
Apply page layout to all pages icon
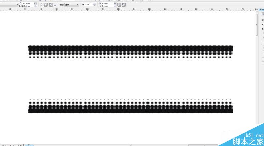51,5
